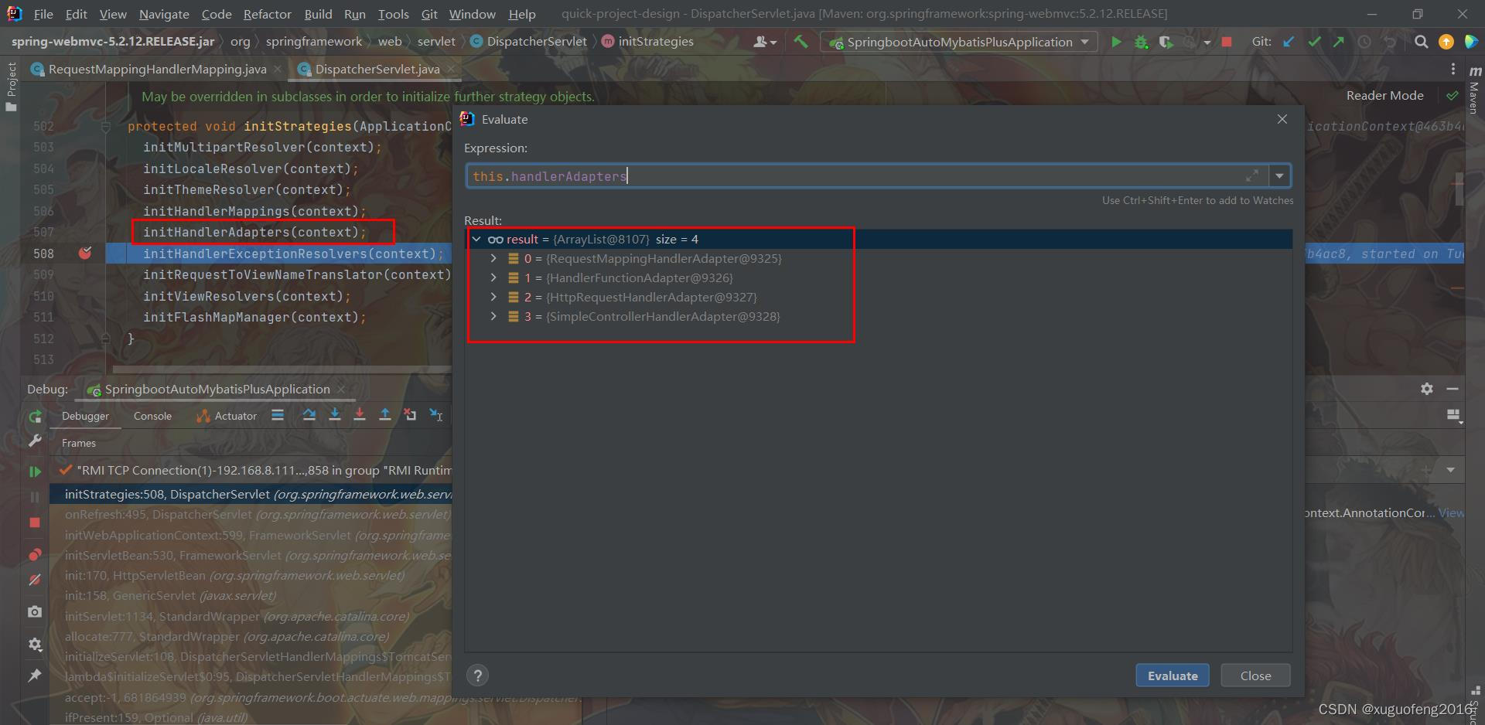Open Search Everywhere magnifier
The width and height of the screenshot is (1485, 725).
[1421, 42]
